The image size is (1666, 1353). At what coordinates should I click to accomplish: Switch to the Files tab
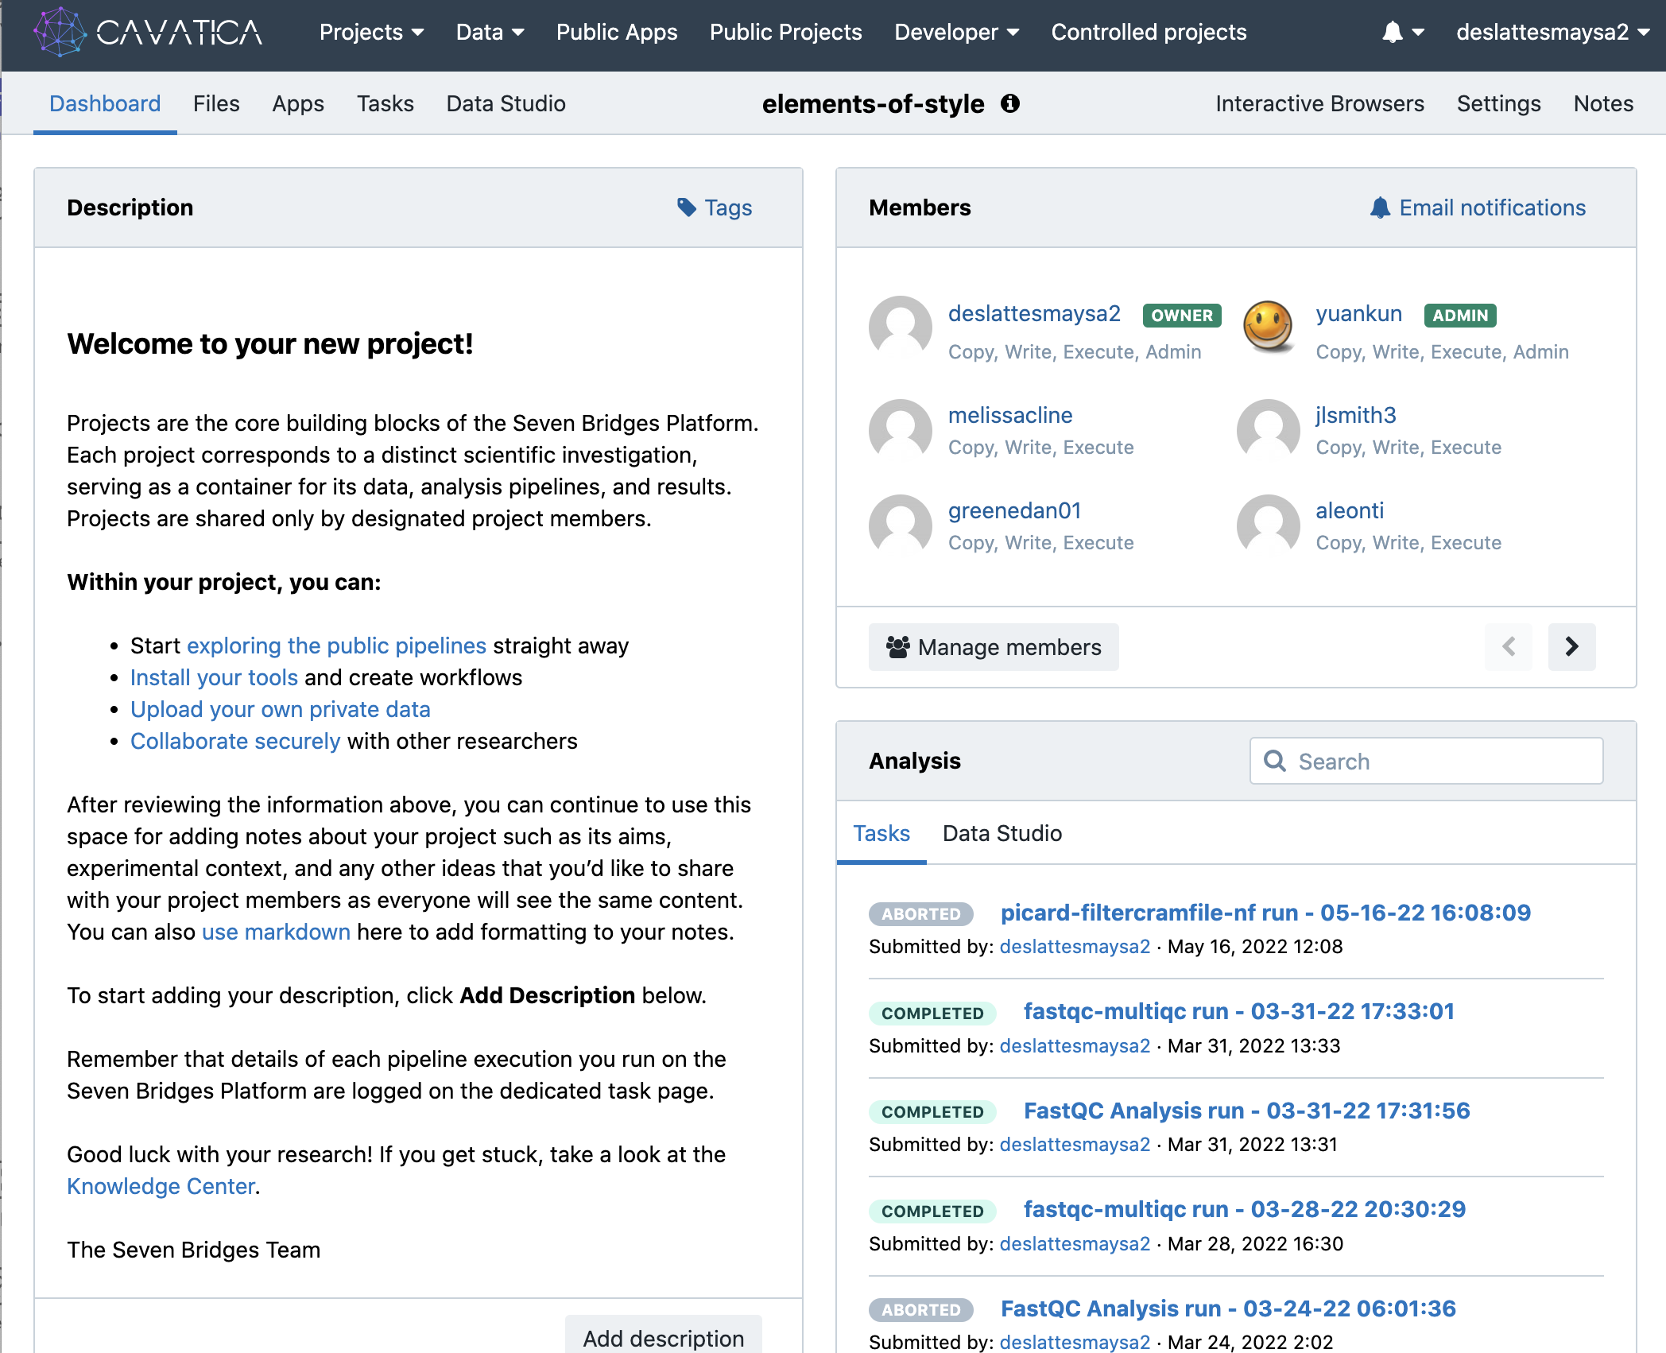click(216, 103)
